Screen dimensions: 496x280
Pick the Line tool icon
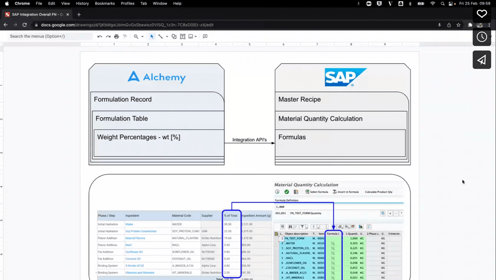tap(161, 36)
